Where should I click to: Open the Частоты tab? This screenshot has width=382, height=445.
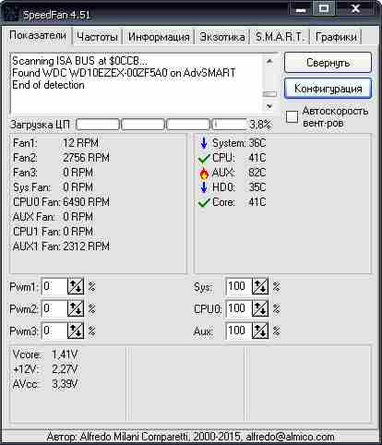tap(97, 37)
